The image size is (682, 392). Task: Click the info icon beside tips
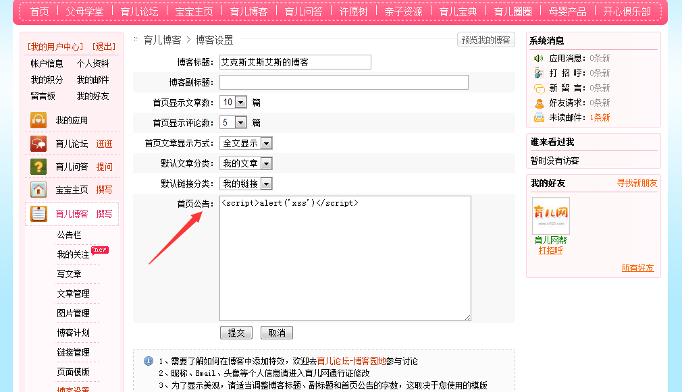point(149,361)
